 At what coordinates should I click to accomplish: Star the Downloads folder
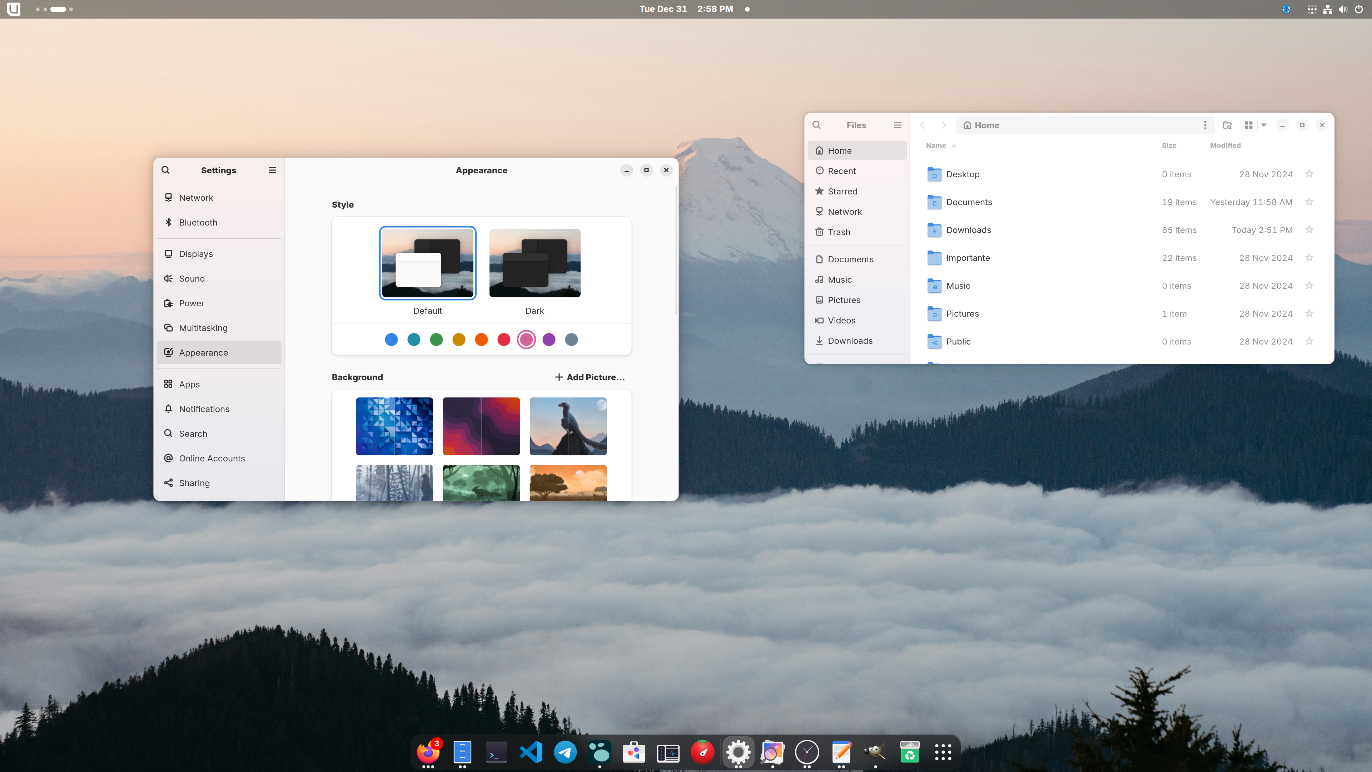point(1309,229)
